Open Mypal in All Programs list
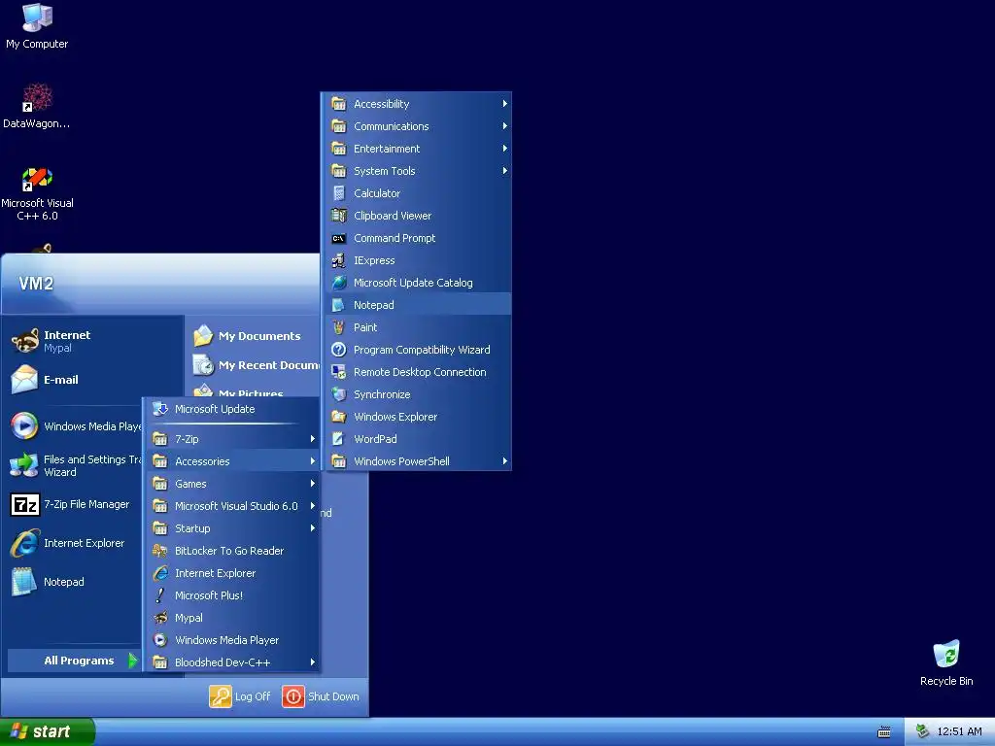This screenshot has height=746, width=995. [x=231, y=618]
